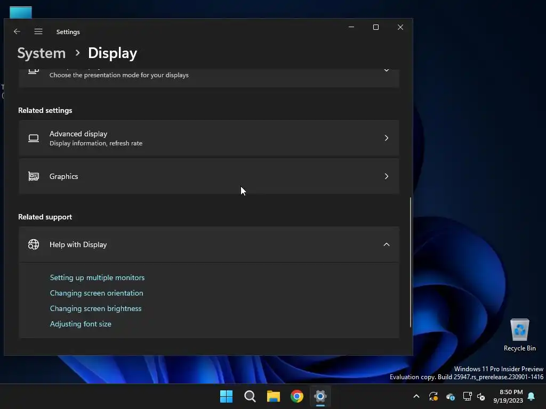Maximize the Settings window
The image size is (546, 409).
click(x=376, y=27)
